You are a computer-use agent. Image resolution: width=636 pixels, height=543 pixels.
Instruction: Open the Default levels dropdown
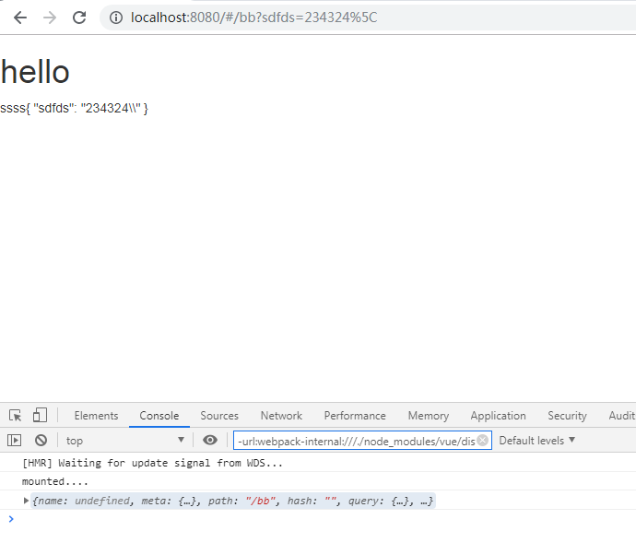pos(536,441)
